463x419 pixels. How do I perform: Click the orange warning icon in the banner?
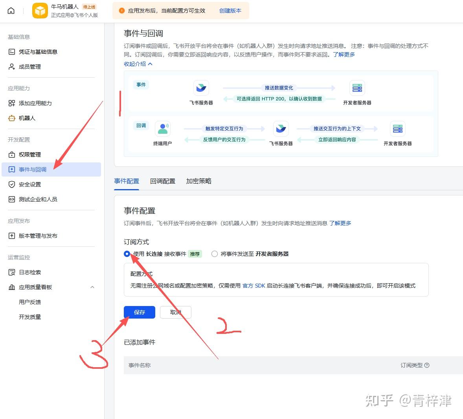121,11
